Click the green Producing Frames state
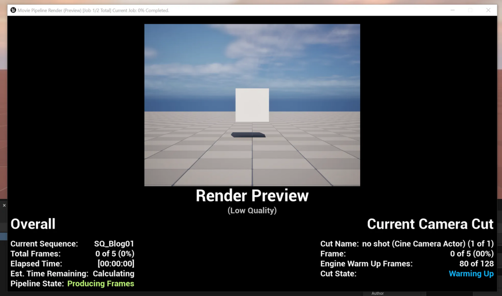 coord(101,284)
